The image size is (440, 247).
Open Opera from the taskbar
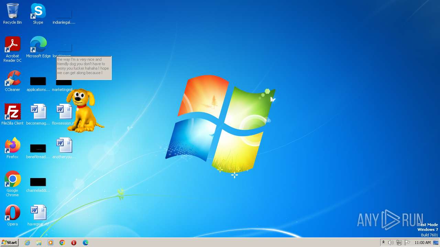point(74,243)
